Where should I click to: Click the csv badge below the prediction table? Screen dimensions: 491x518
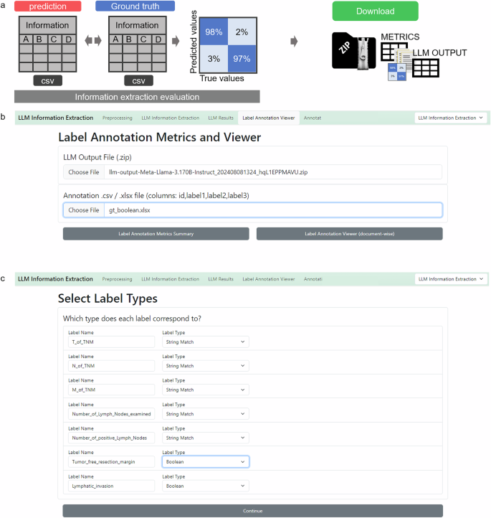tap(47, 80)
